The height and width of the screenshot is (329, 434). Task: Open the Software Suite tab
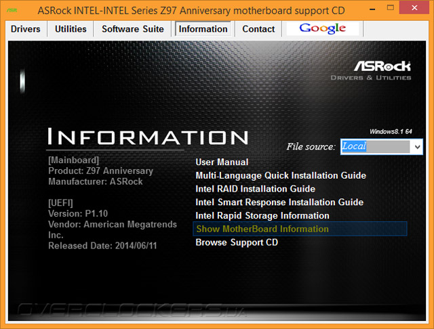tap(133, 29)
